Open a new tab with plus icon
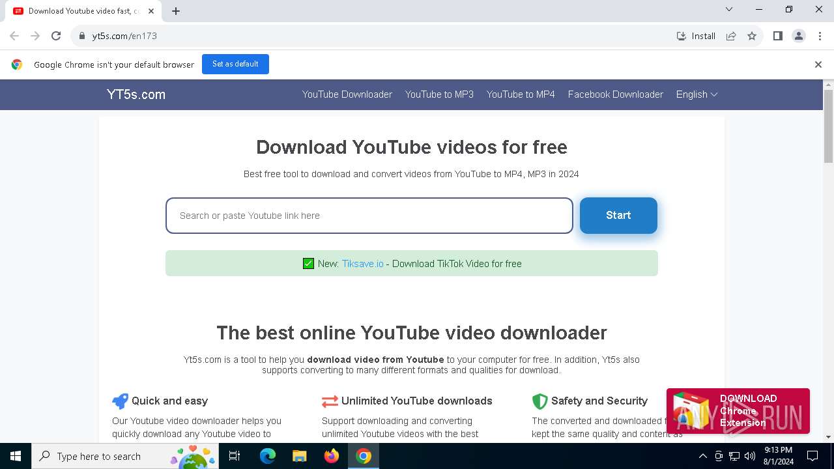This screenshot has width=834, height=469. pyautogui.click(x=176, y=11)
